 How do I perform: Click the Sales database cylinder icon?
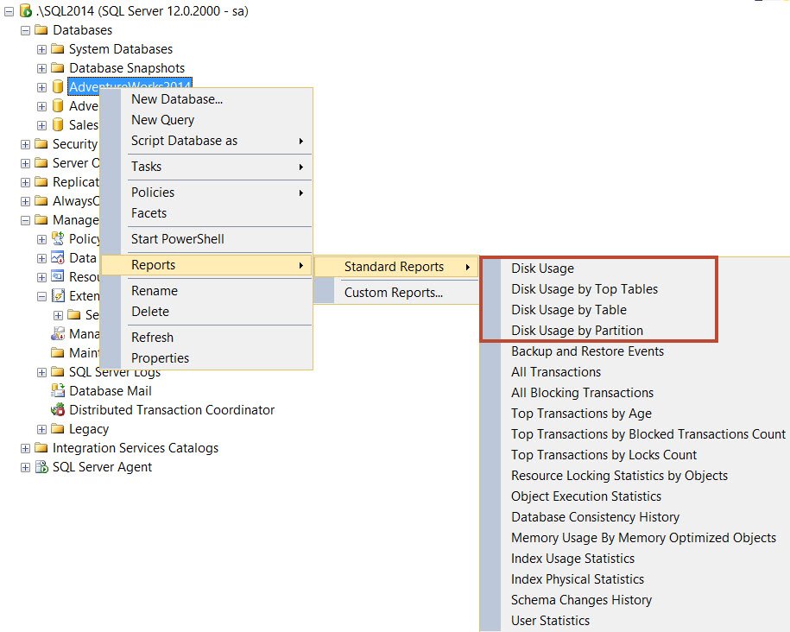click(x=58, y=124)
